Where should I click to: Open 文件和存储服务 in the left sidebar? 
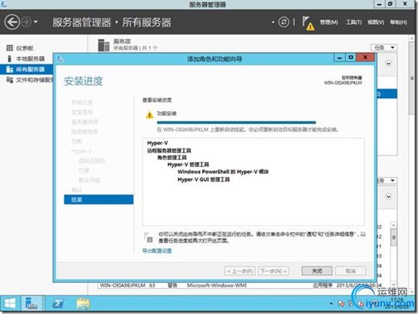[34, 80]
